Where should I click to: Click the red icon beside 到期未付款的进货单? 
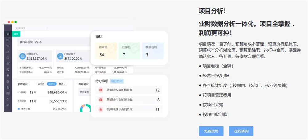click(100, 100)
